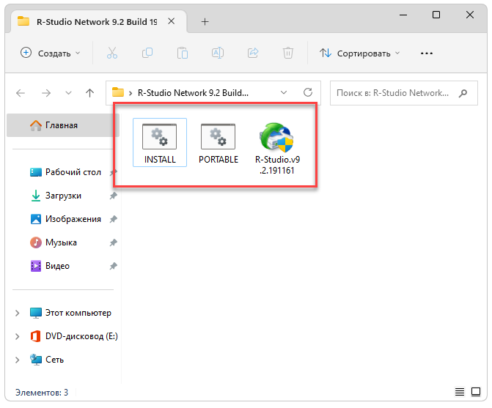Click the Share icon in toolbar
This screenshot has width=492, height=408.
click(x=253, y=53)
